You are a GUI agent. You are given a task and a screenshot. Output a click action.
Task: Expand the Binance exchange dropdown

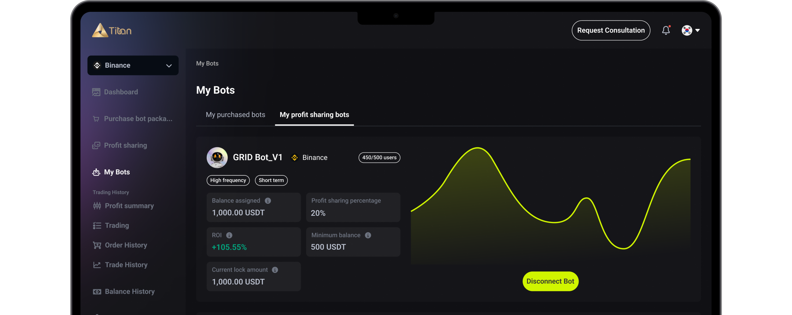[x=133, y=65]
